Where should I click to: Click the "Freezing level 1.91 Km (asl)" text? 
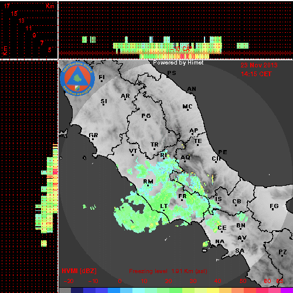click(168, 271)
